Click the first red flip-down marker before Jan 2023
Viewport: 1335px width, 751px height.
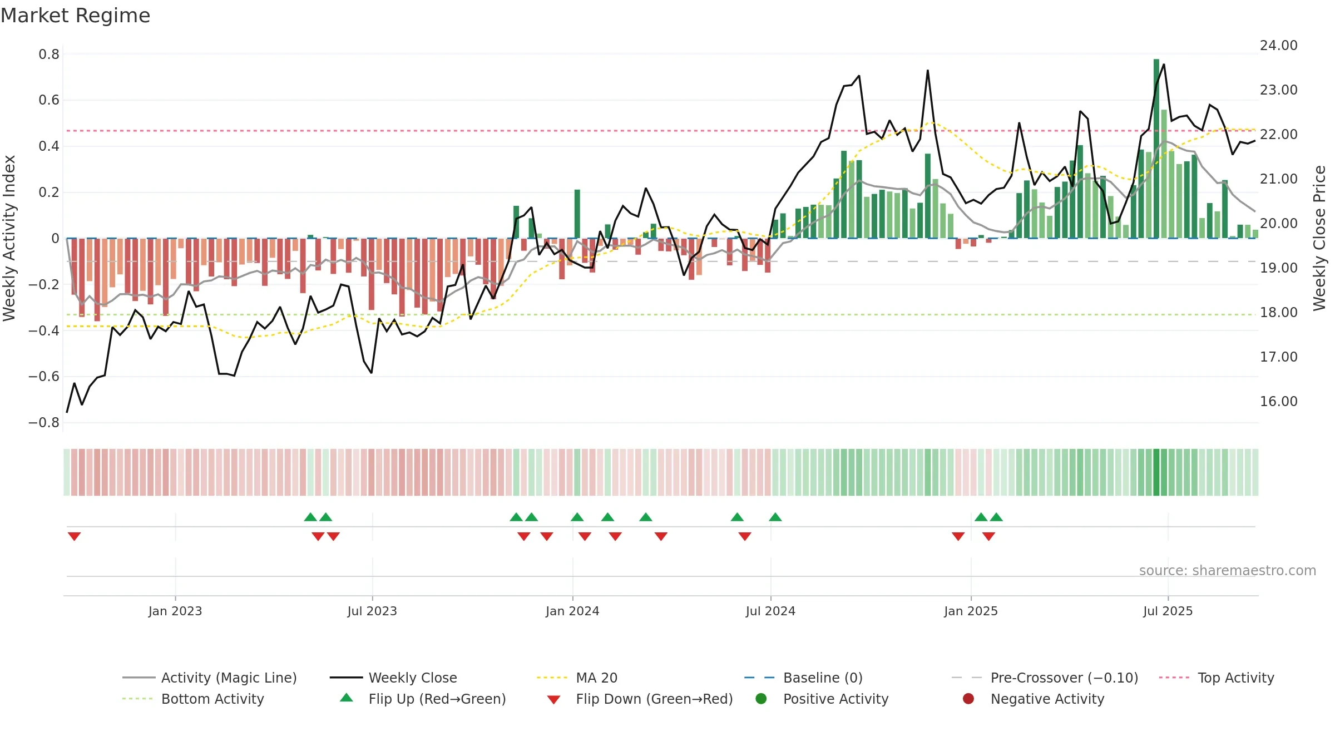[x=74, y=536]
